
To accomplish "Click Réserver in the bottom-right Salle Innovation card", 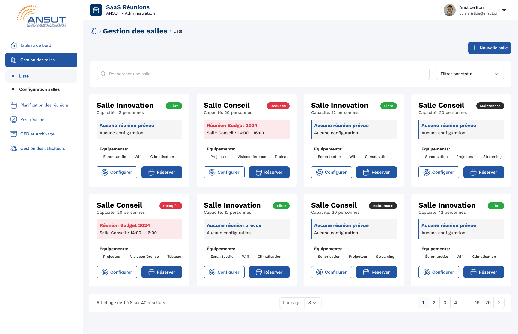I will pyautogui.click(x=484, y=272).
